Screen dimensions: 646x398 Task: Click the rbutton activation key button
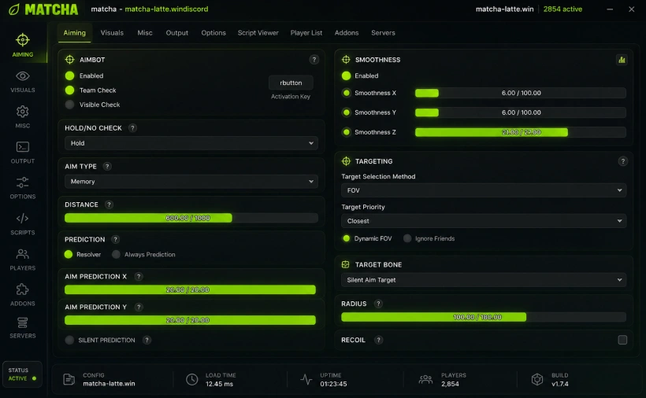[x=291, y=83]
